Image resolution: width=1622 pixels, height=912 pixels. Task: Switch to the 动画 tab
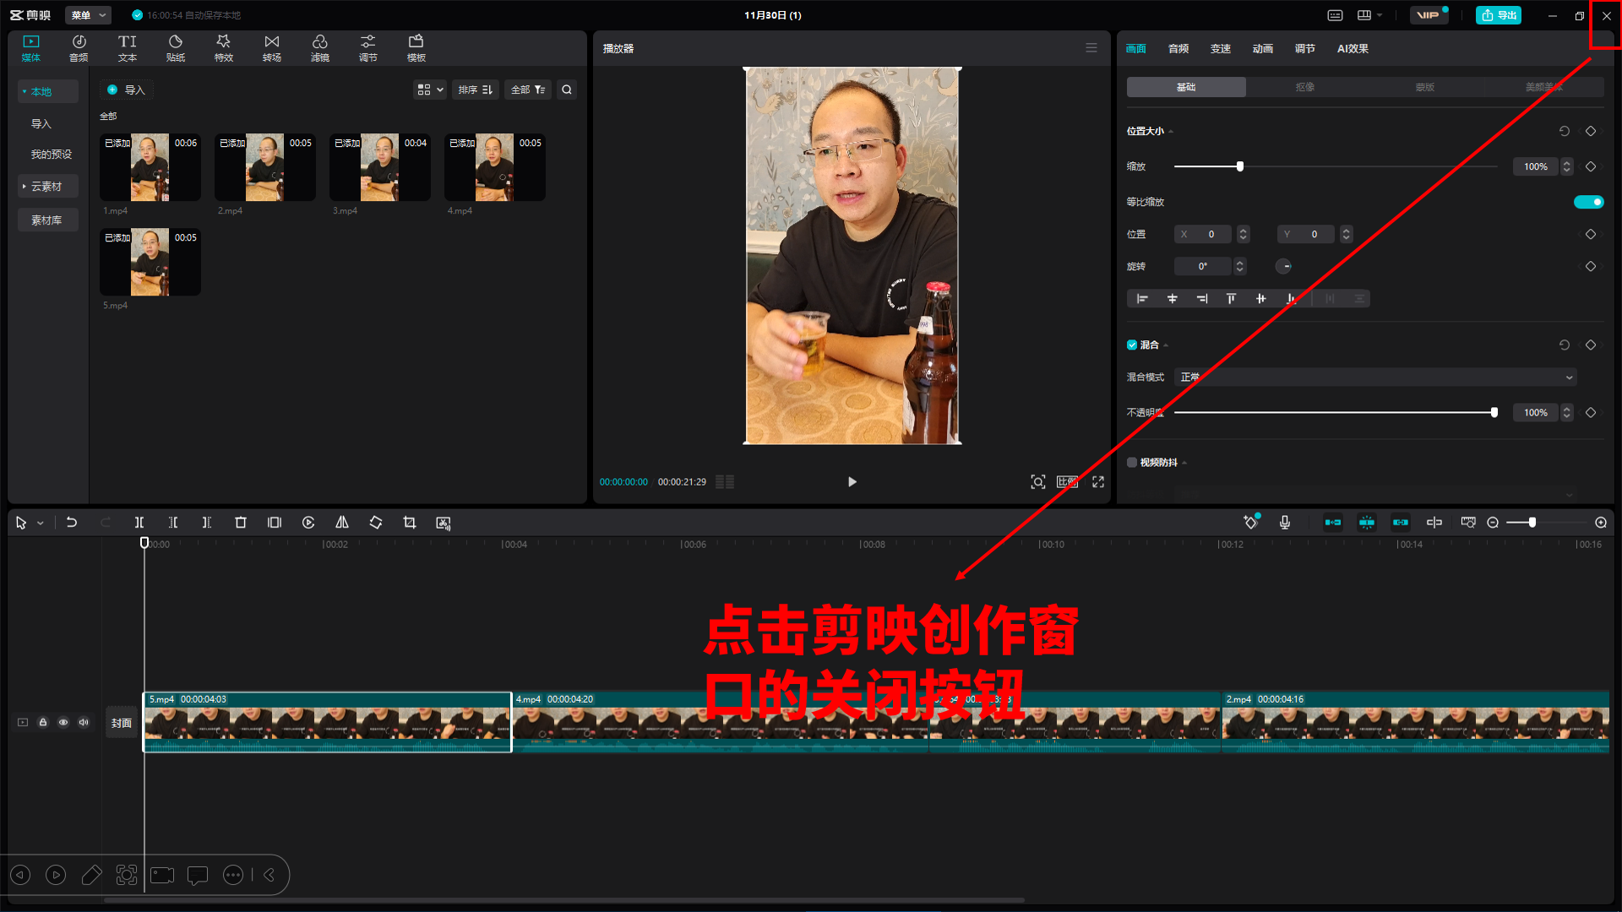point(1263,48)
